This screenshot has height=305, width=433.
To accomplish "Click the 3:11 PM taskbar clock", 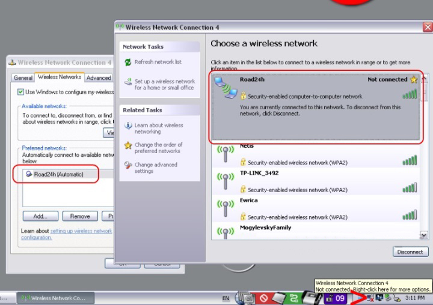I will click(x=415, y=298).
